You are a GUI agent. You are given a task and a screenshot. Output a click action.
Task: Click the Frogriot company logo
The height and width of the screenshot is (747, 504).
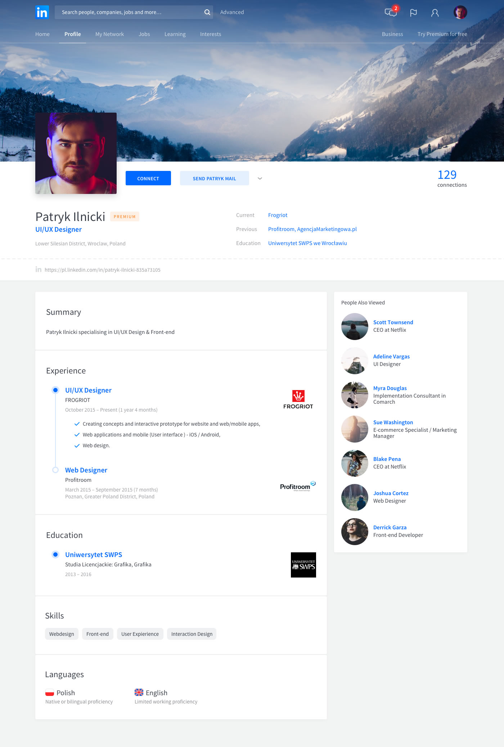point(298,399)
